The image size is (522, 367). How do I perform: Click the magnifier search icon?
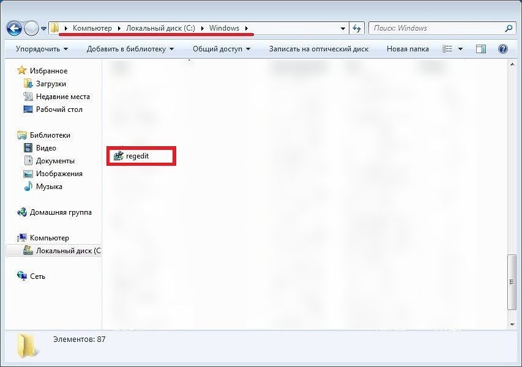coord(509,28)
